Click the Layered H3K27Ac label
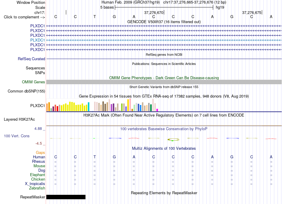The height and width of the screenshot is (204, 282). pos(19,119)
